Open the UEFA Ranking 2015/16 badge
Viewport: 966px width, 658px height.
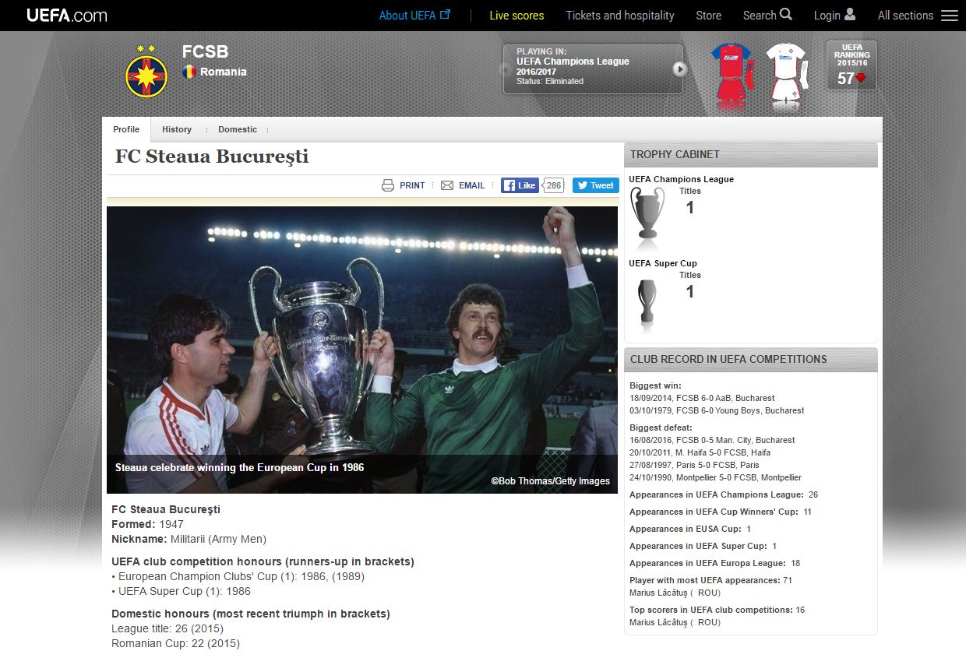click(x=851, y=65)
